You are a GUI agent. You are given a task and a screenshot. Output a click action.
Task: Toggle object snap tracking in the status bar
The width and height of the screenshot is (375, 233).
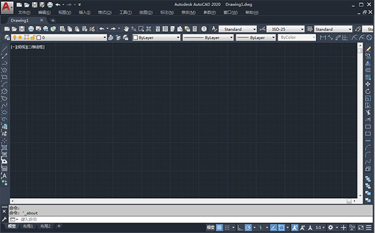273,227
